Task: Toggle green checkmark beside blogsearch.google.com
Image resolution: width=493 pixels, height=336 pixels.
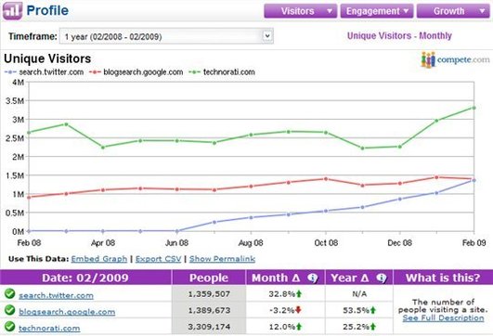Action: (x=9, y=310)
